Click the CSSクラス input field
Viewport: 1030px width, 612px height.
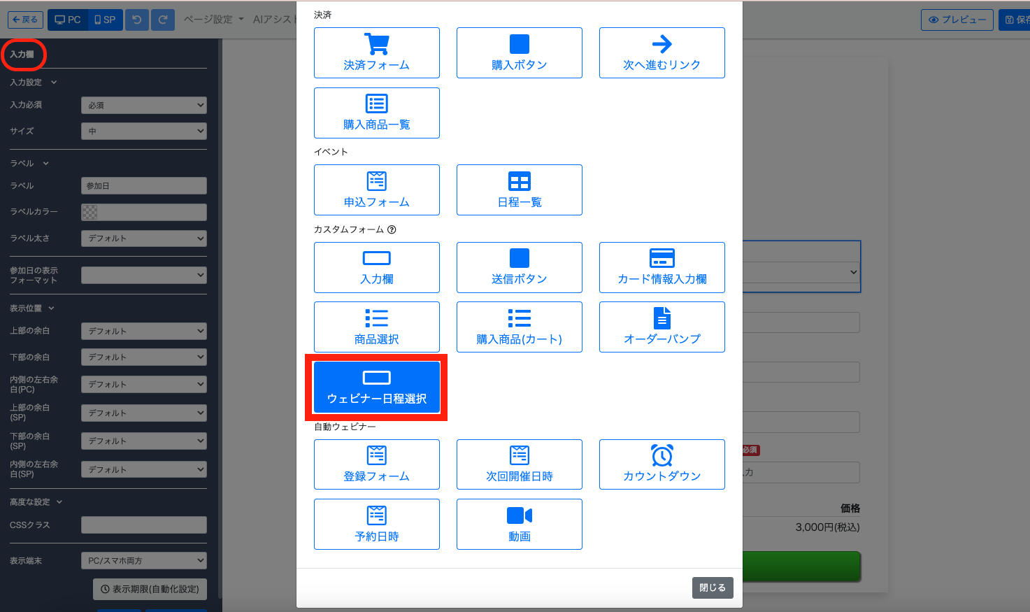pyautogui.click(x=143, y=525)
